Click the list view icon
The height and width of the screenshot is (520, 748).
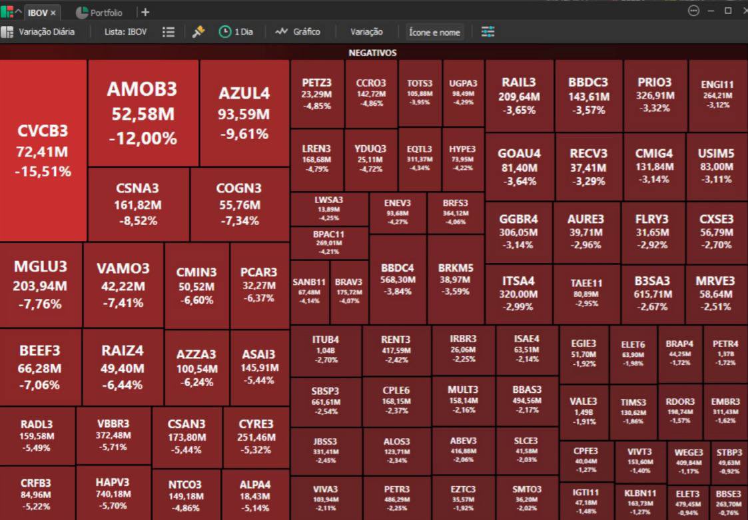point(169,32)
